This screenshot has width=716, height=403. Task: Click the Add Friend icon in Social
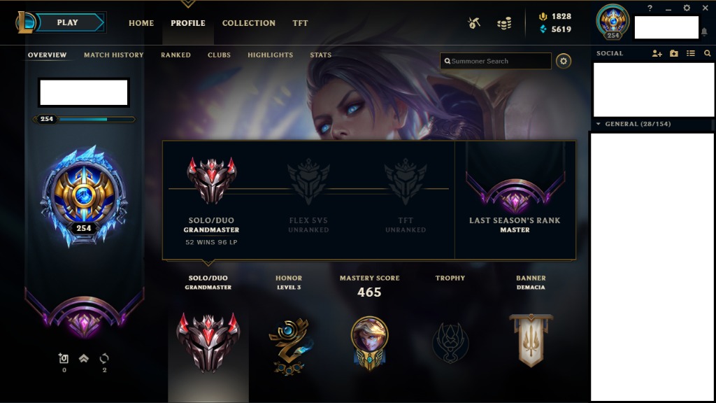coord(657,53)
